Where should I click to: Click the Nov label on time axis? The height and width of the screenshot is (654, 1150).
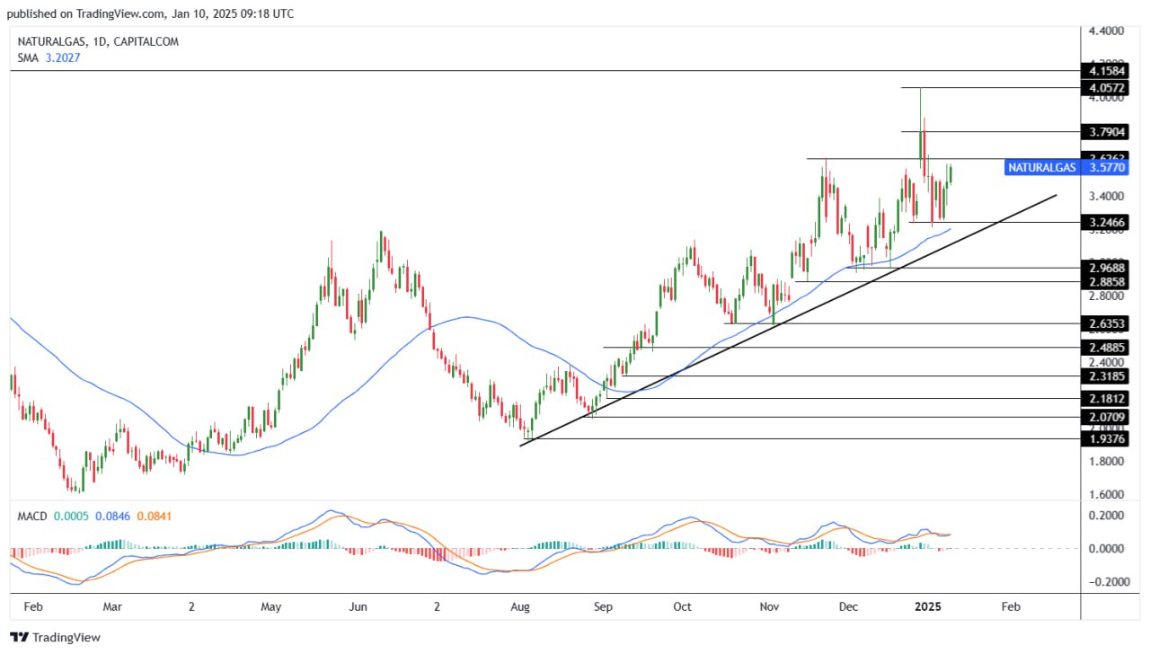pos(769,607)
